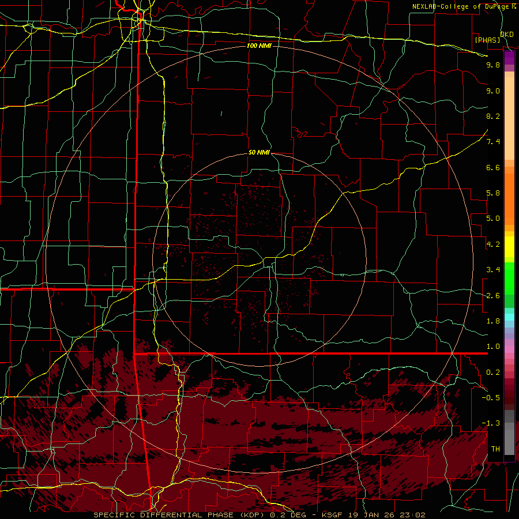Click the 9.0 color scale value

tap(493, 91)
